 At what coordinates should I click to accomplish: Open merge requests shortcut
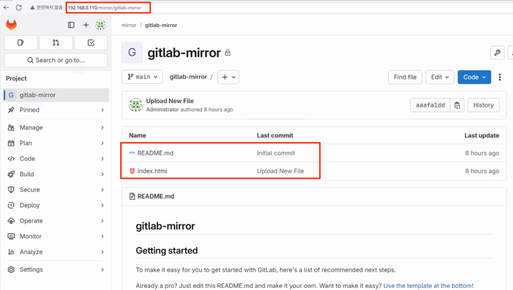(56, 43)
